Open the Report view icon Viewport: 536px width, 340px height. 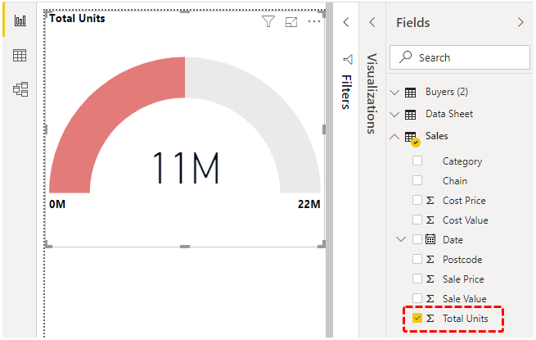point(20,21)
